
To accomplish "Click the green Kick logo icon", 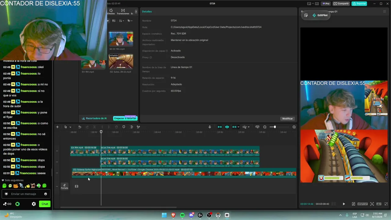I will pyautogui.click(x=17, y=204).
